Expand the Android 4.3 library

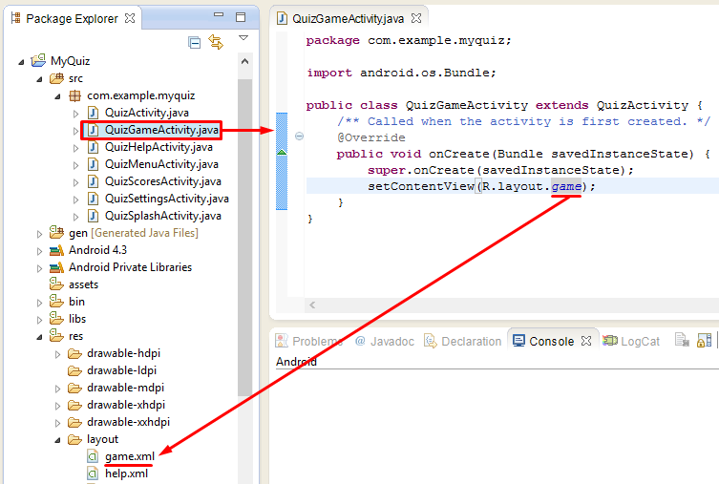pyautogui.click(x=39, y=251)
